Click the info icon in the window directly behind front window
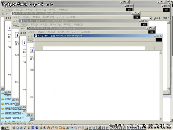 pos(32,50)
